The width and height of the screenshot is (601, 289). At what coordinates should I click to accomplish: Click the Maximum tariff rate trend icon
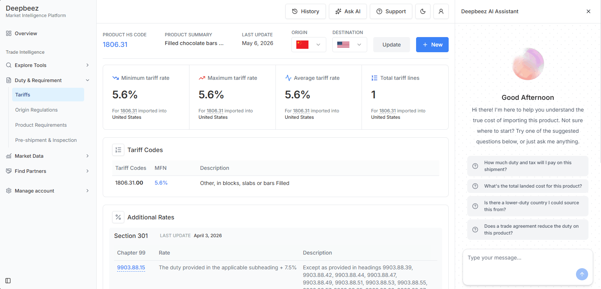coord(202,78)
